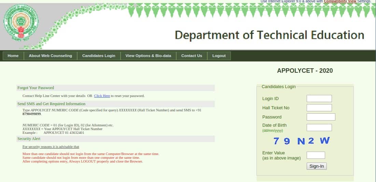
Task: Select the phone number 8790499899
Action: [x=32, y=114]
